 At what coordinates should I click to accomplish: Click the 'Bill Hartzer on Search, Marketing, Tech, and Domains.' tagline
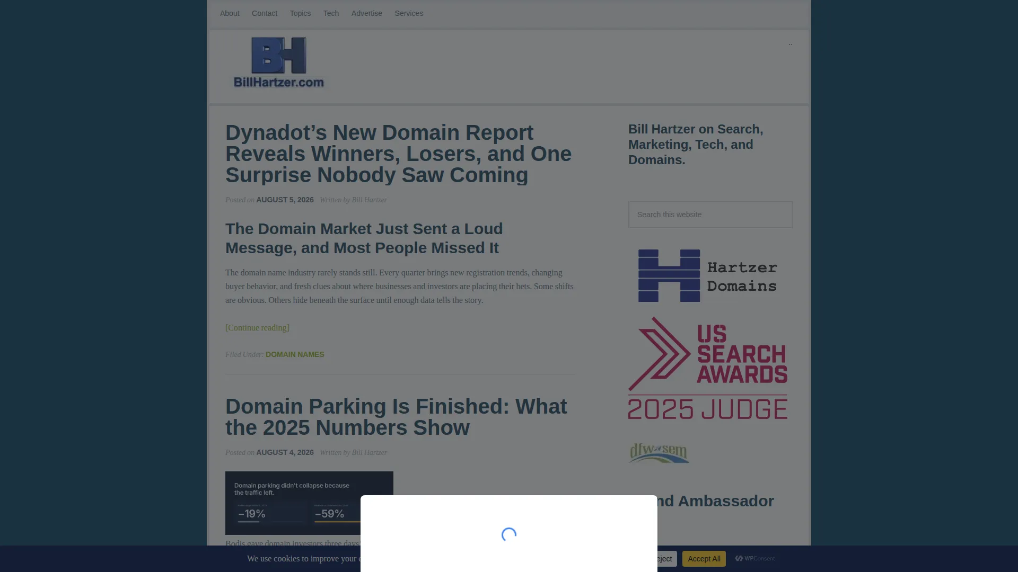[696, 145]
